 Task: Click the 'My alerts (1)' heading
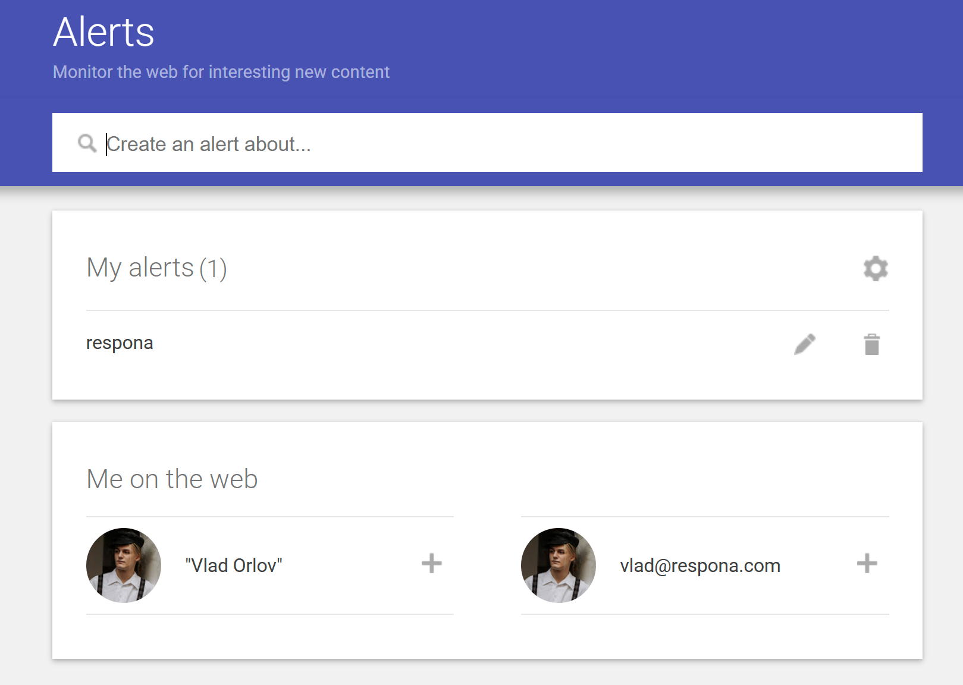click(157, 268)
